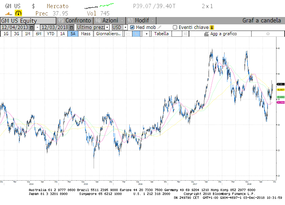285x205 pixels.
Task: Open chart settings via the gear icon
Action: (x=268, y=34)
